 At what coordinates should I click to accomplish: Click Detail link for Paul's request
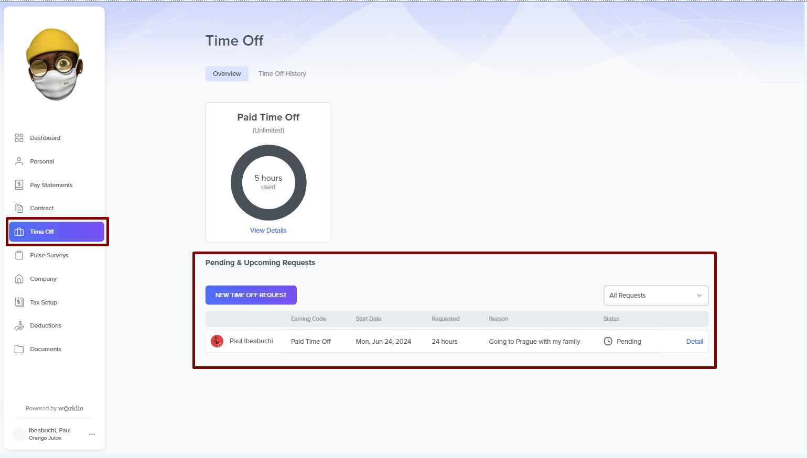pos(694,342)
